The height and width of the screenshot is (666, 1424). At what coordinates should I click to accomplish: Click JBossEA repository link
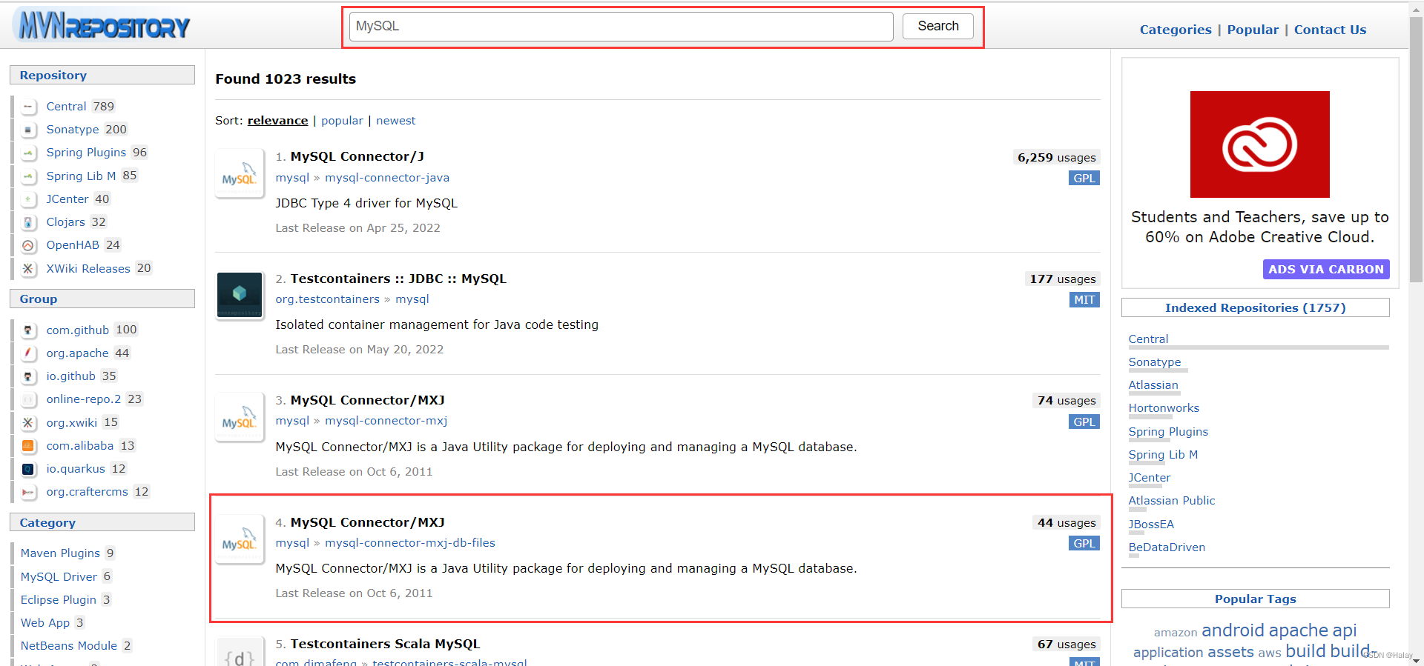coord(1151,525)
